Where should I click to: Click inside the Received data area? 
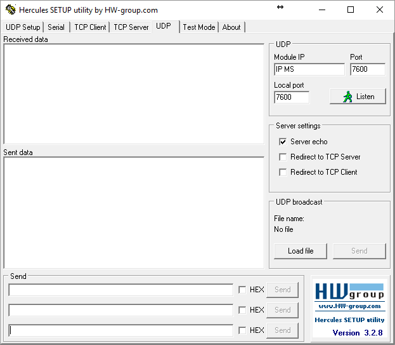tap(134, 94)
